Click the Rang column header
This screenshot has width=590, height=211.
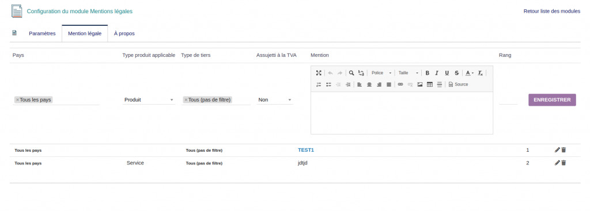coord(505,55)
